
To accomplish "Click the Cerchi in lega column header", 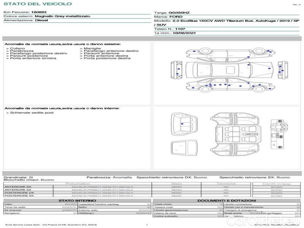I will pos(277,184).
